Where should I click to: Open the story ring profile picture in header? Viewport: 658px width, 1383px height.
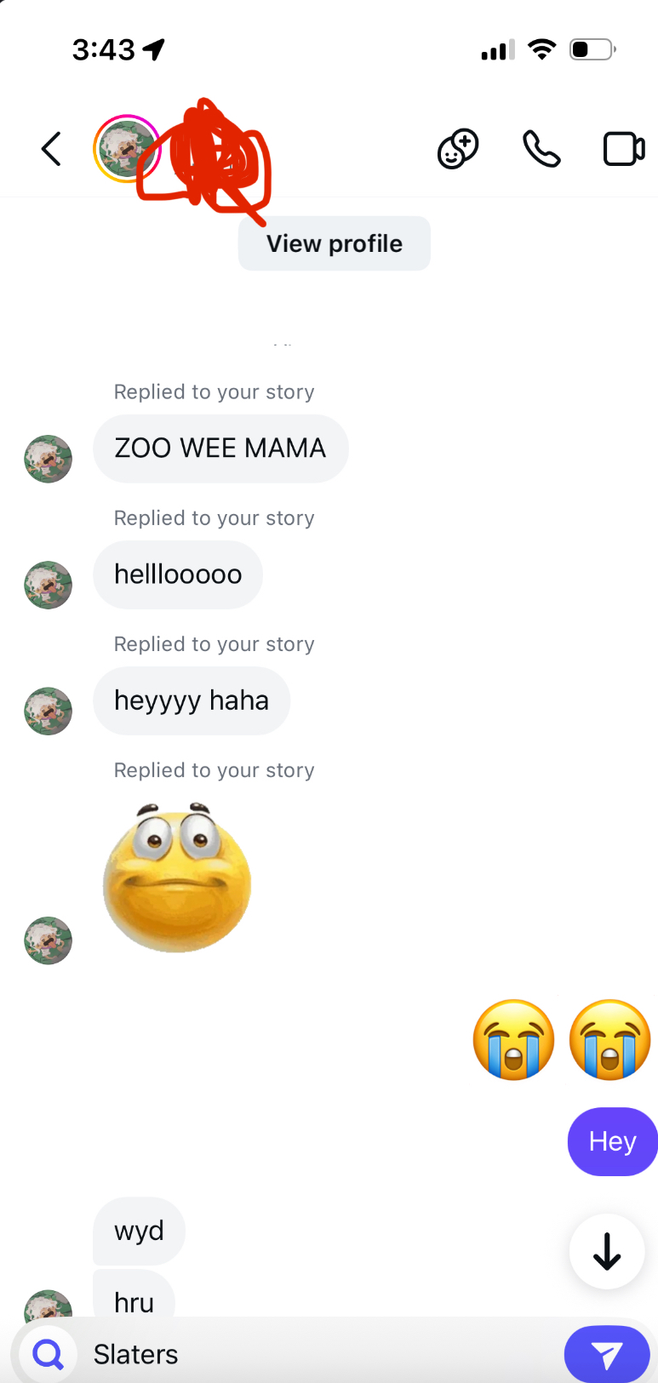[x=126, y=149]
